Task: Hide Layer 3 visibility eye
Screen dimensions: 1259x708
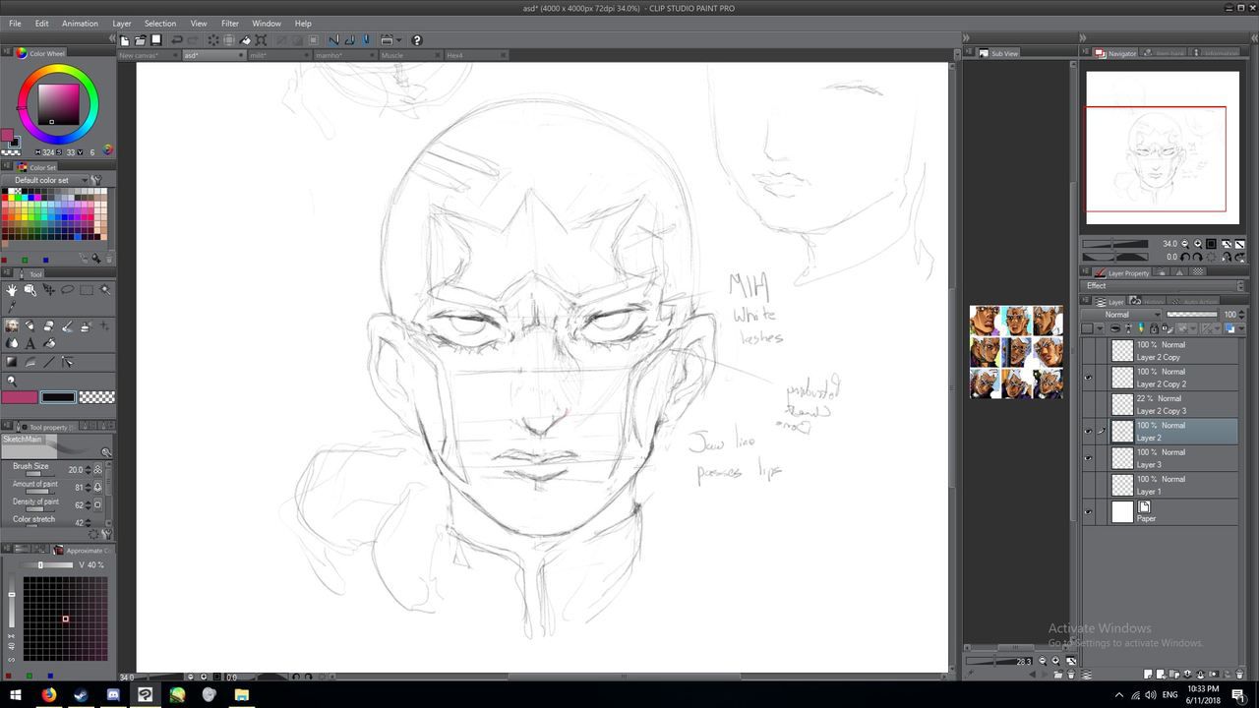Action: click(1088, 458)
